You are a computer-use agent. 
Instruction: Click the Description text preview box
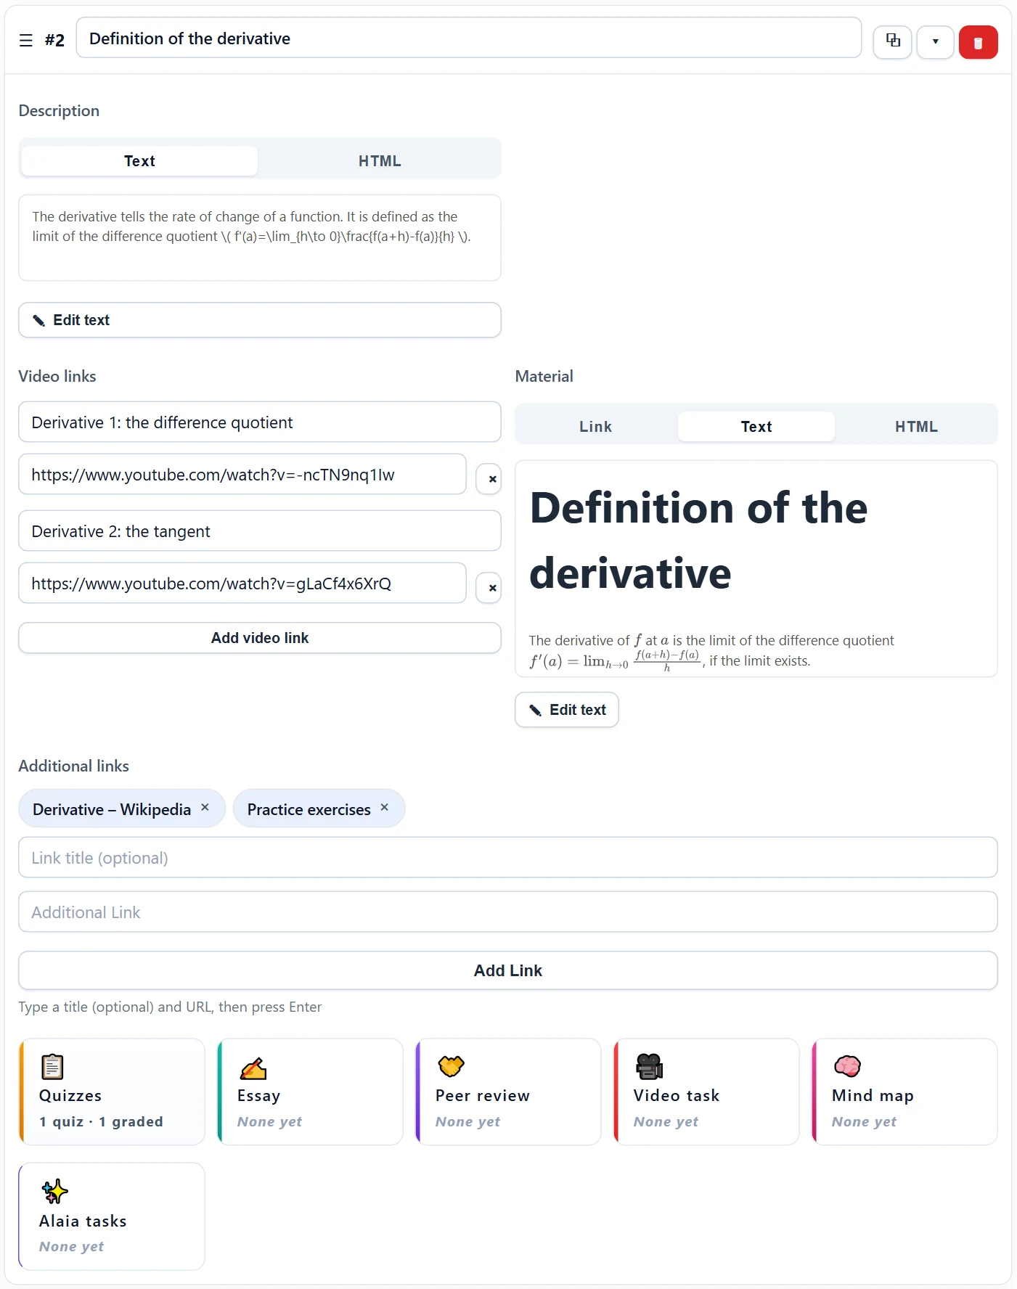pyautogui.click(x=260, y=237)
